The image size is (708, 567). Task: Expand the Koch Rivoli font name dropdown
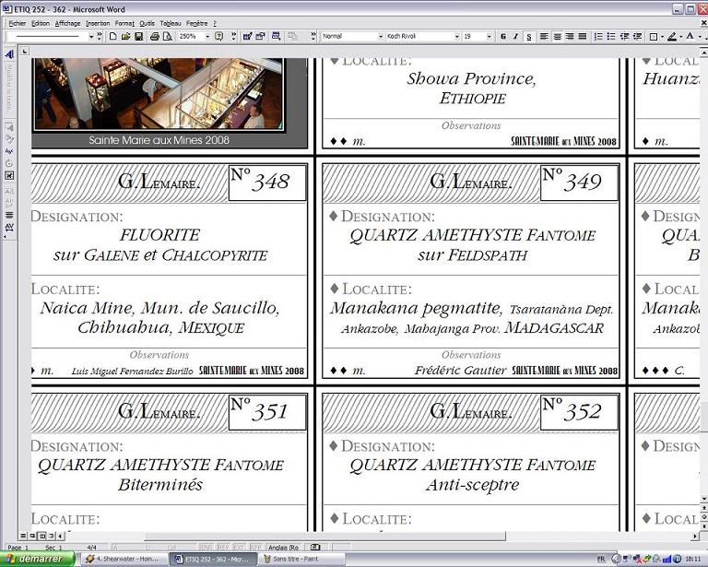pos(455,37)
